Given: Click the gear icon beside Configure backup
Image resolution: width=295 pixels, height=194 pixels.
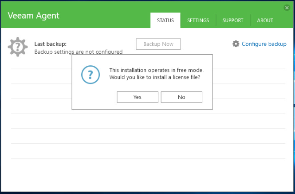Looking at the screenshot, I should pos(236,44).
